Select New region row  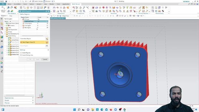35,28
